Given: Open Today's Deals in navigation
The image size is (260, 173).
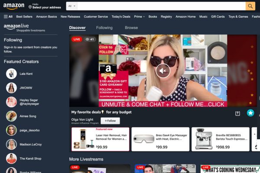Looking at the screenshot, I should pos(121,16).
